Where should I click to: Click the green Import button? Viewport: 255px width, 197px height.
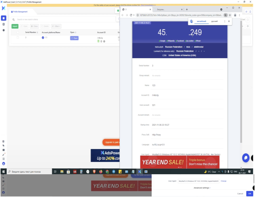coord(15,26)
